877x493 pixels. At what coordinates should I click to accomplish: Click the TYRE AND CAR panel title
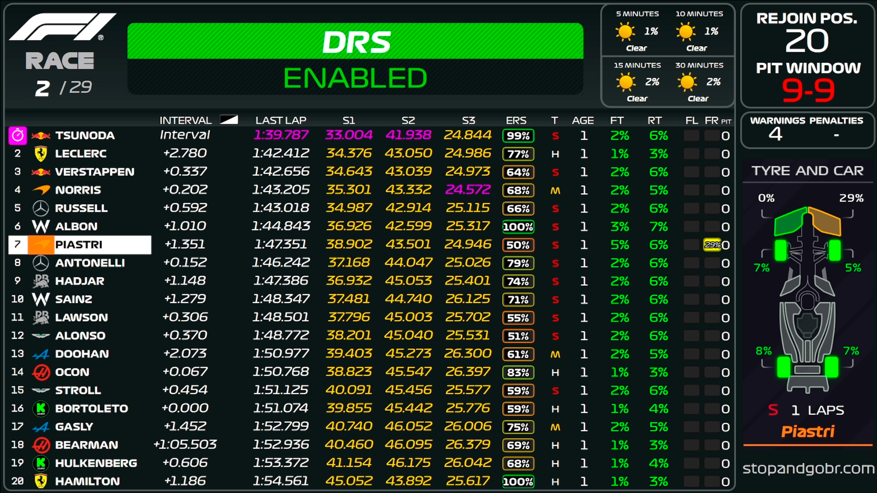(x=808, y=171)
